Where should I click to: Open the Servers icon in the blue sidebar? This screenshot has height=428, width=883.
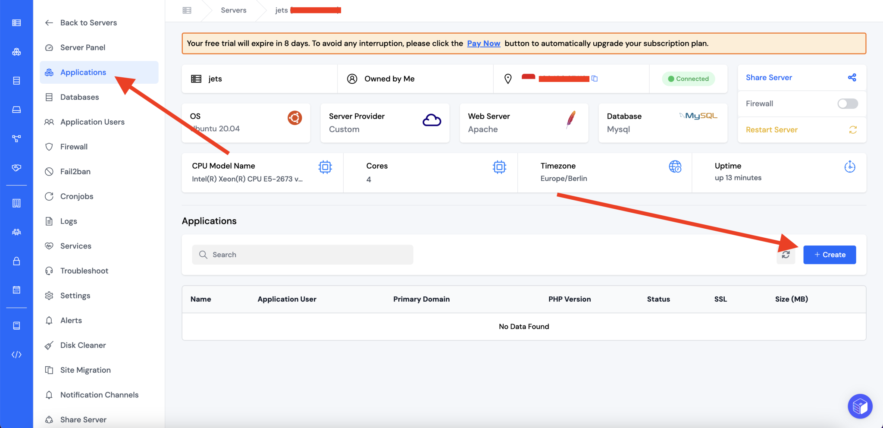coord(17,22)
